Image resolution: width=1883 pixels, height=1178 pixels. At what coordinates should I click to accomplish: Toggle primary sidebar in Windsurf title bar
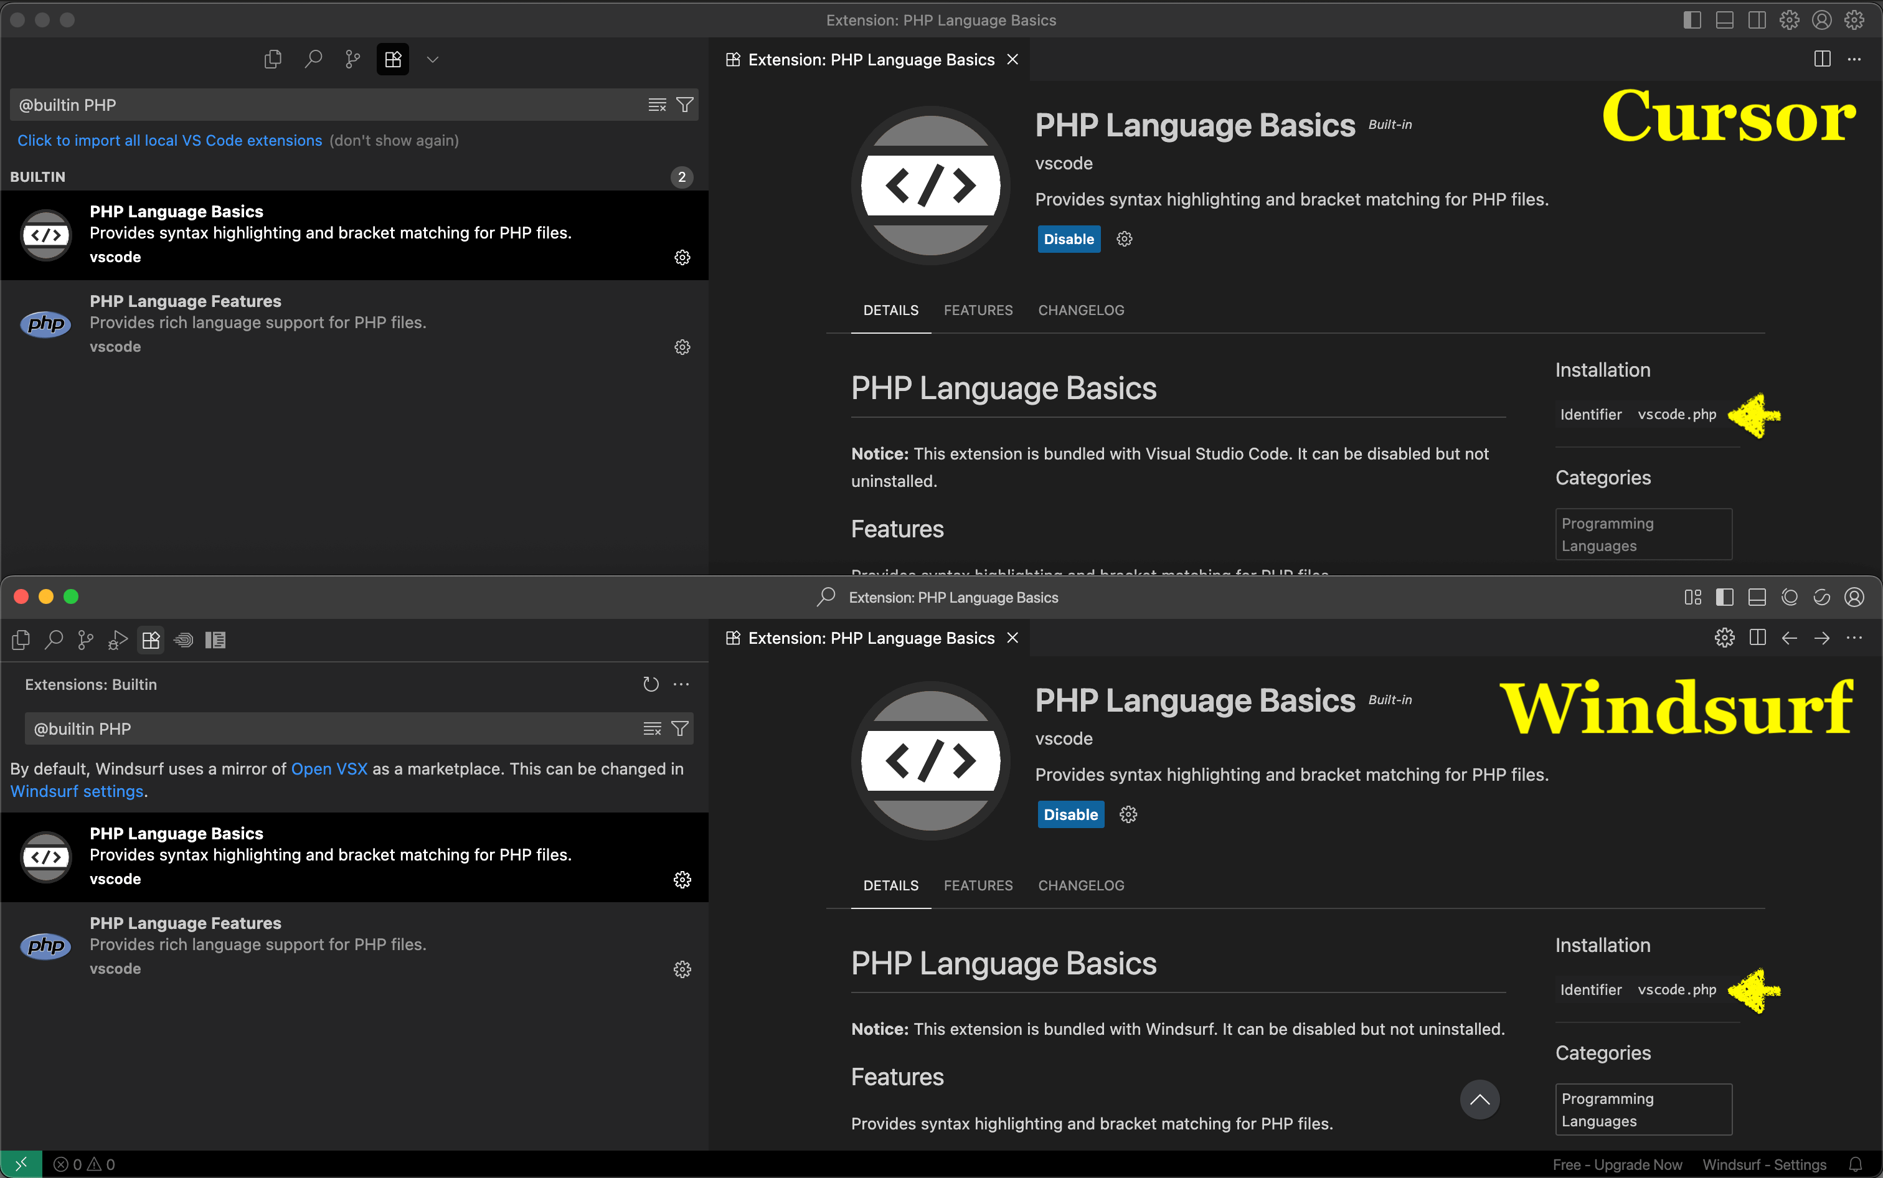pyautogui.click(x=1725, y=597)
